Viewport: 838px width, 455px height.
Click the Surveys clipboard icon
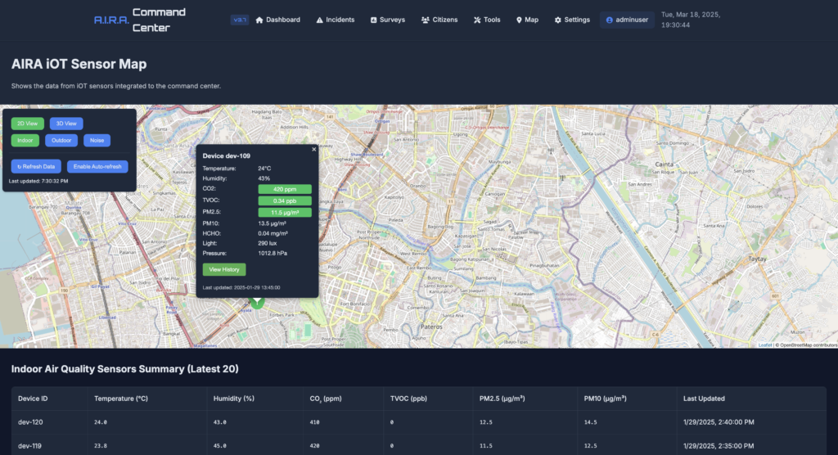coord(373,20)
